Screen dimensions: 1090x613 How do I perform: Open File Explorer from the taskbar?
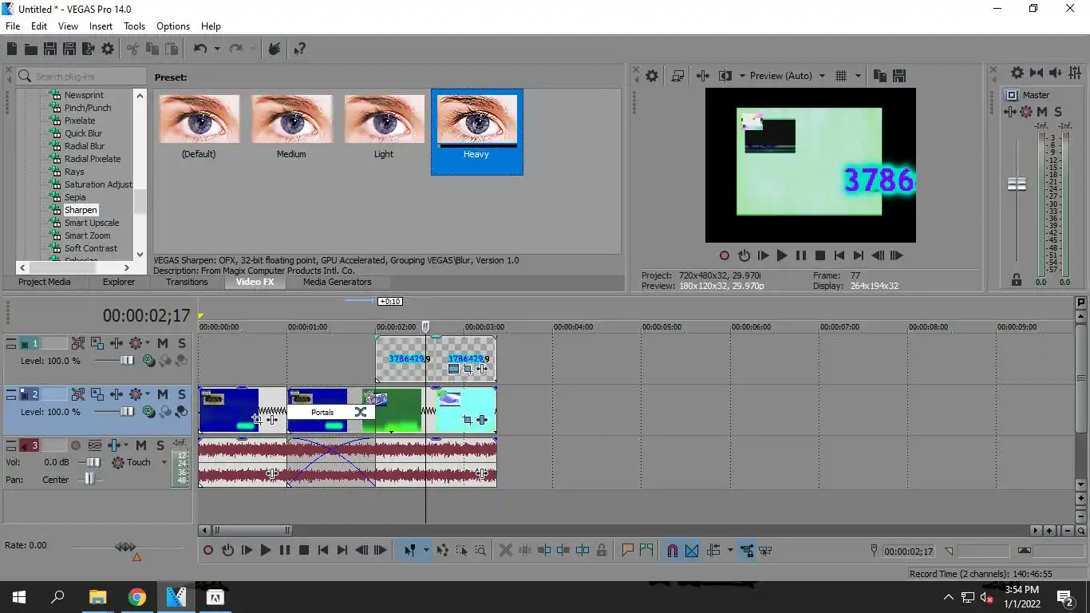pyautogui.click(x=97, y=597)
